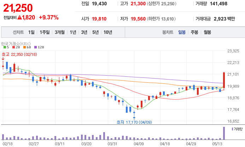
Task: Click the 전일 value 19,430
Action: pyautogui.click(x=99, y=4)
